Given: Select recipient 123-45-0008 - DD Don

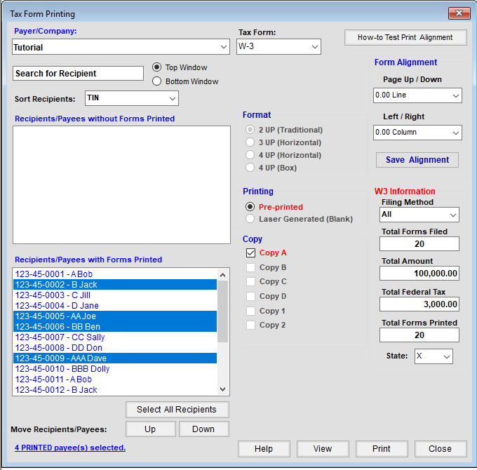Looking at the screenshot, I should 115,347.
